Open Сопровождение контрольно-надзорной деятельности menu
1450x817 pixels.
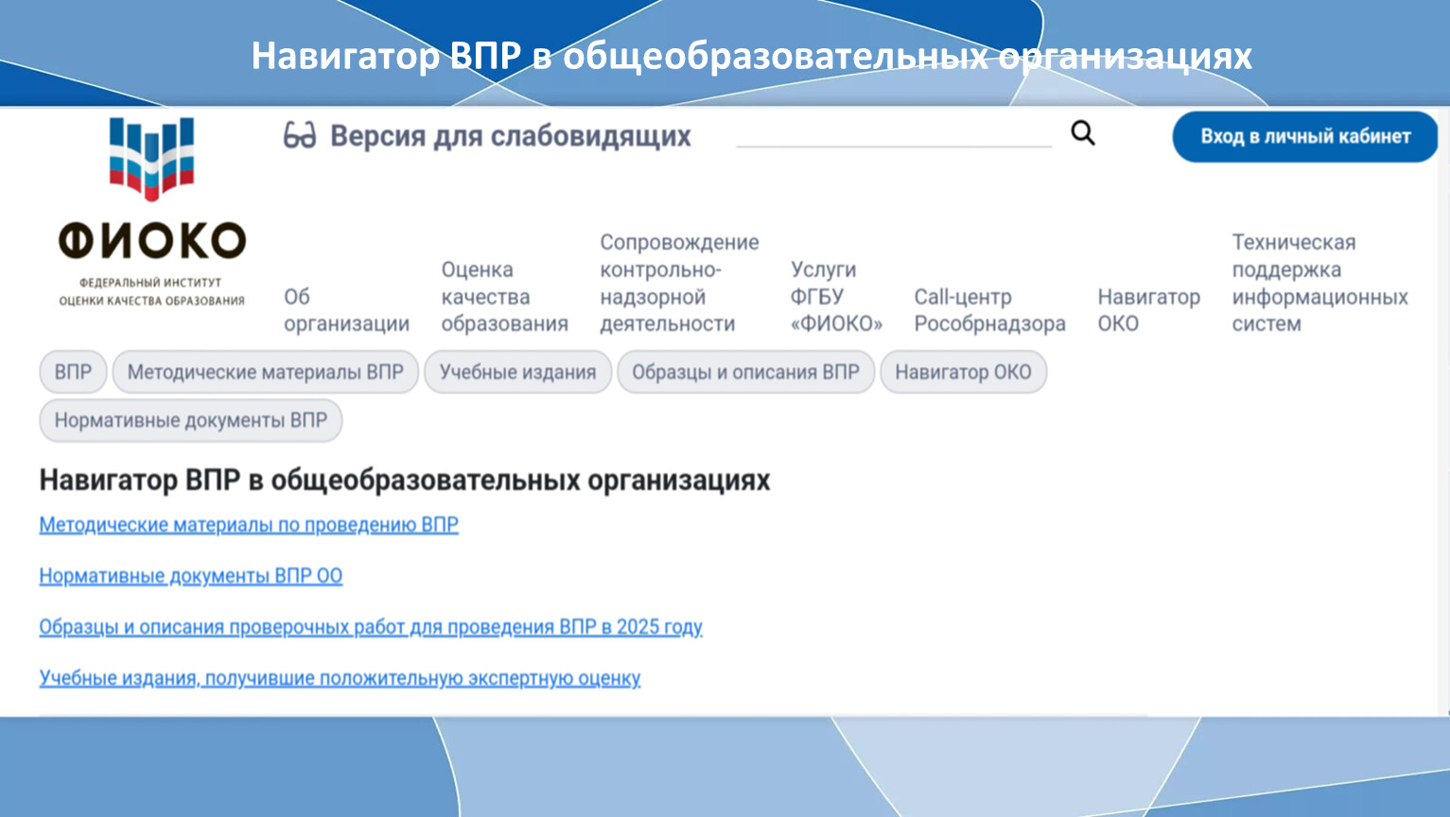tap(679, 283)
